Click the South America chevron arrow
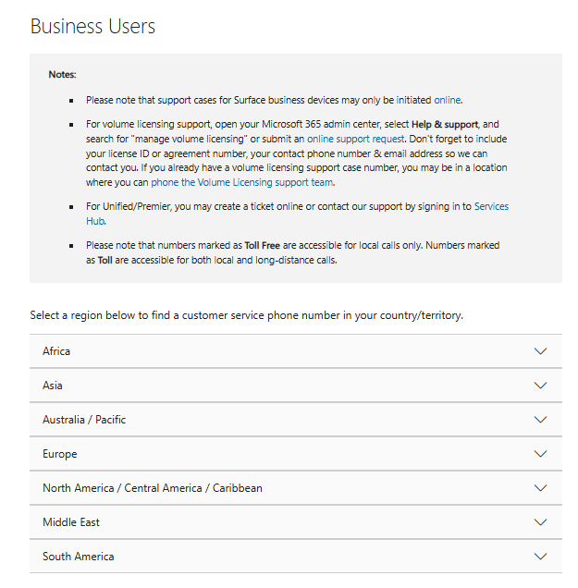The height and width of the screenshot is (588, 578). [540, 557]
